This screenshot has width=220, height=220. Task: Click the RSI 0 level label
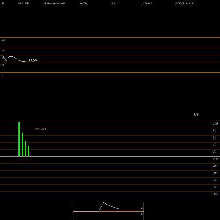(x=2, y=75)
